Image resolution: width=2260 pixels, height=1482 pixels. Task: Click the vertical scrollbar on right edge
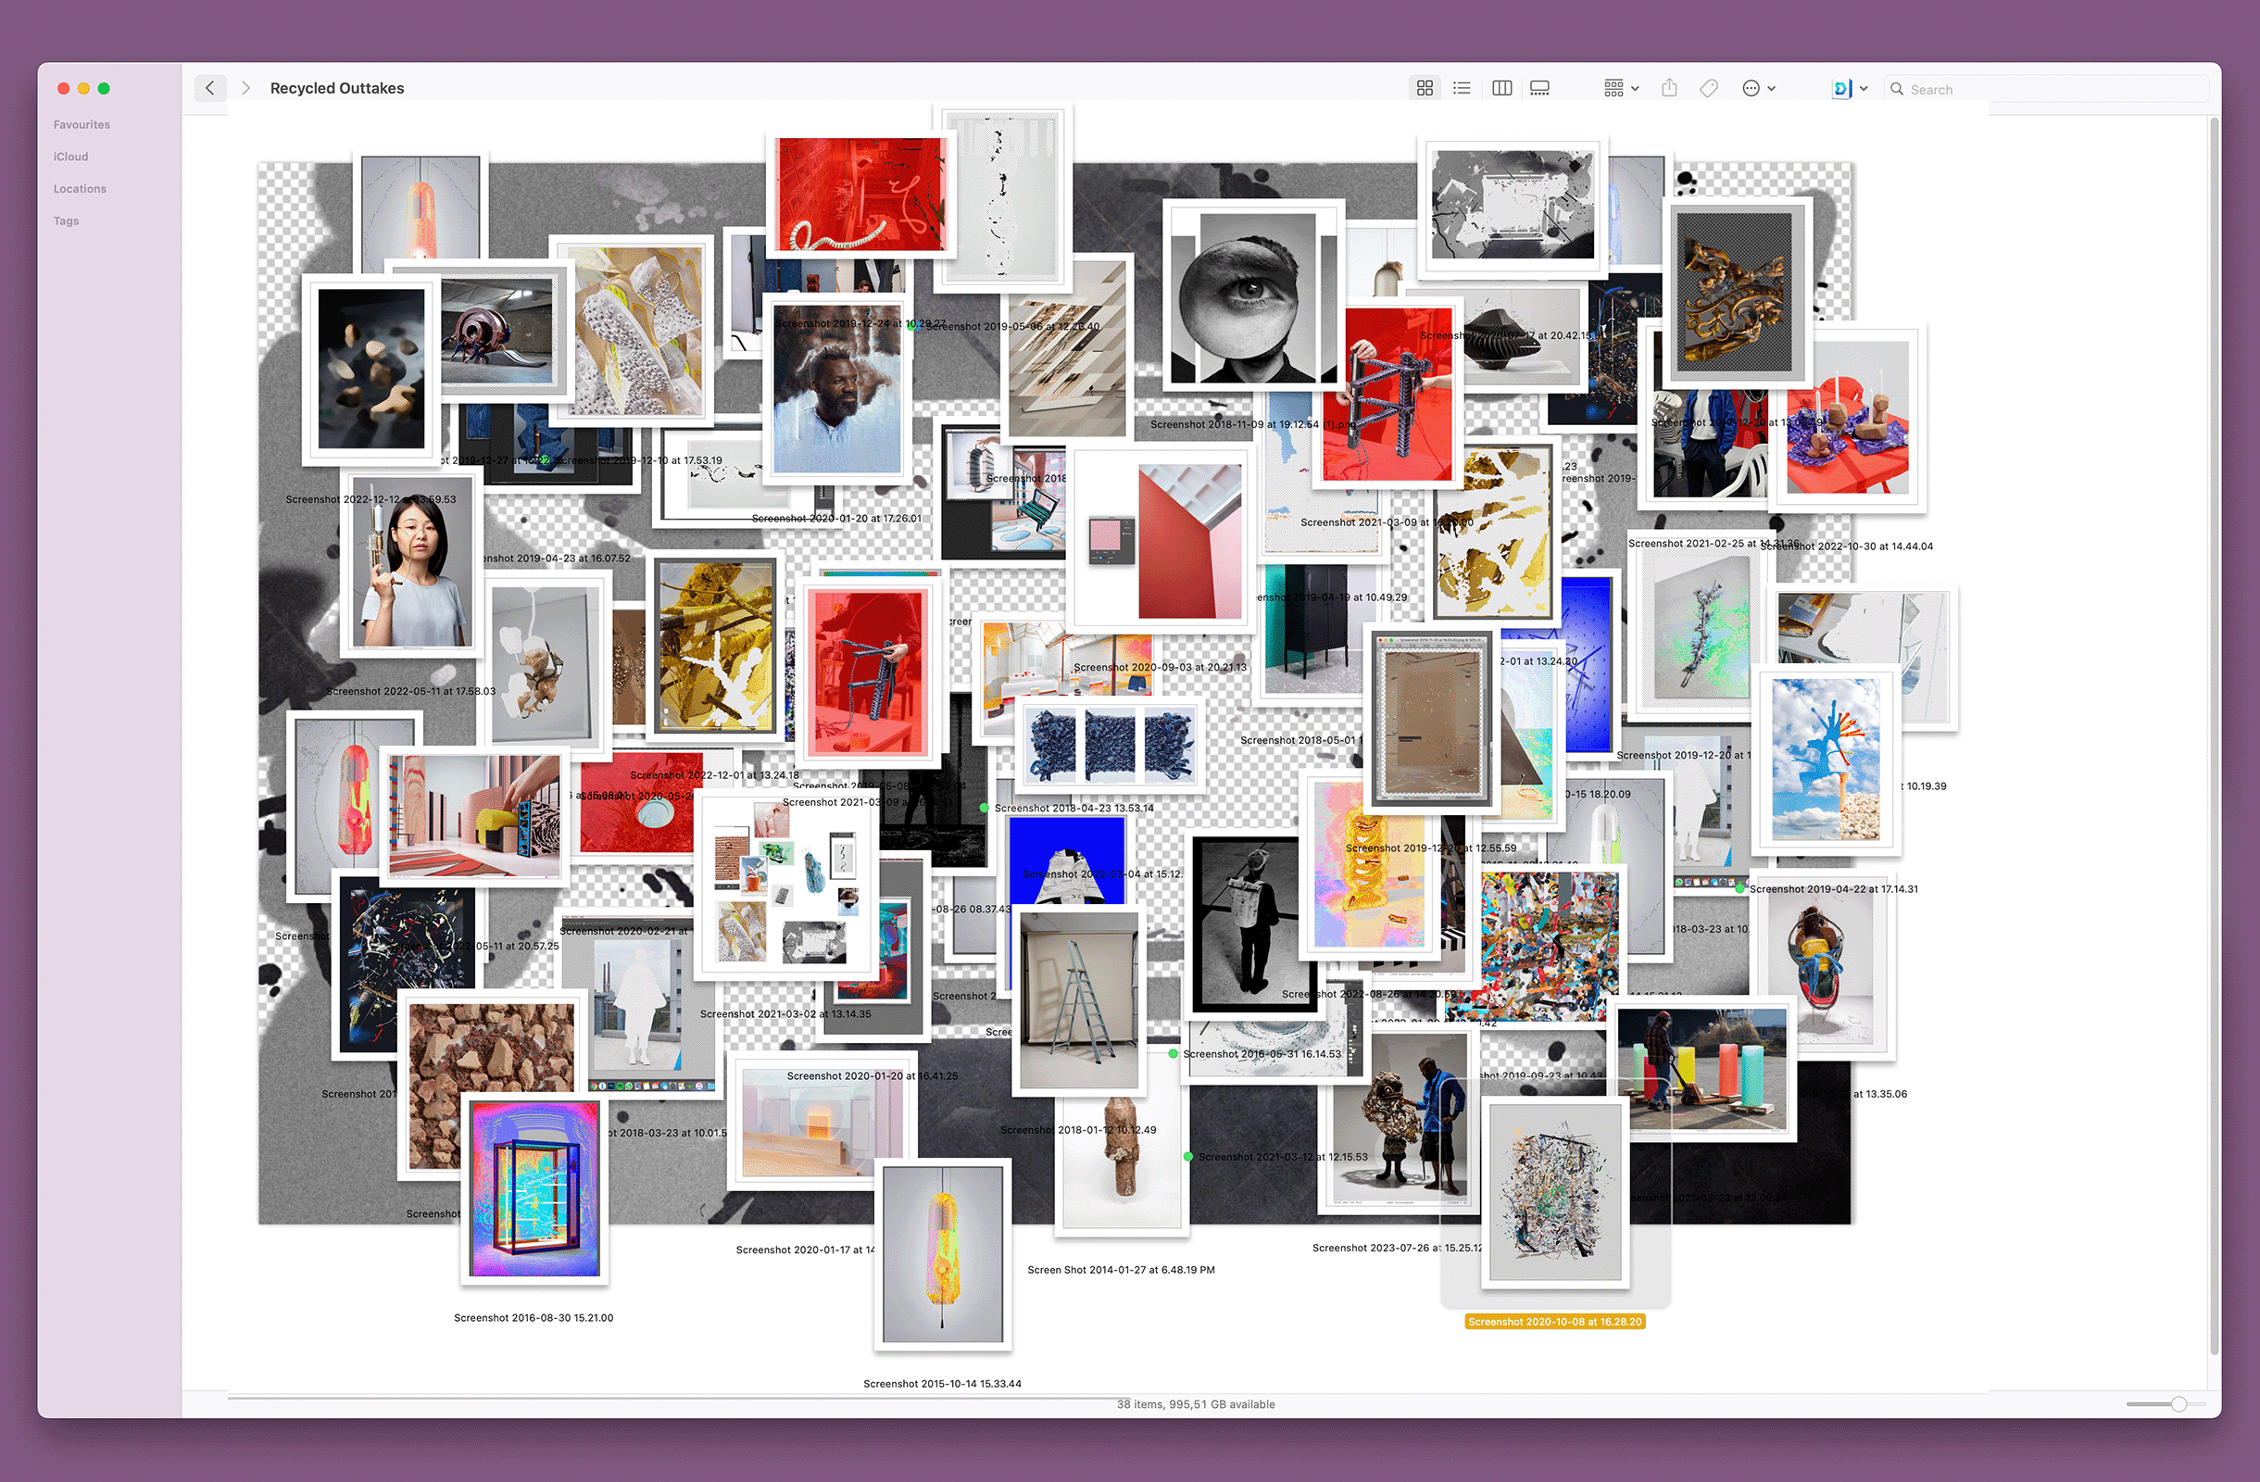2216,735
